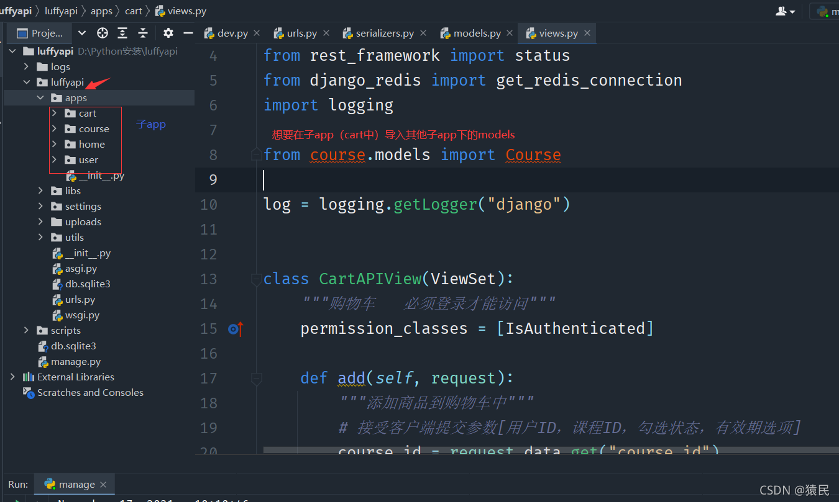Click line number 10 in gutter
The width and height of the screenshot is (839, 502).
point(209,205)
